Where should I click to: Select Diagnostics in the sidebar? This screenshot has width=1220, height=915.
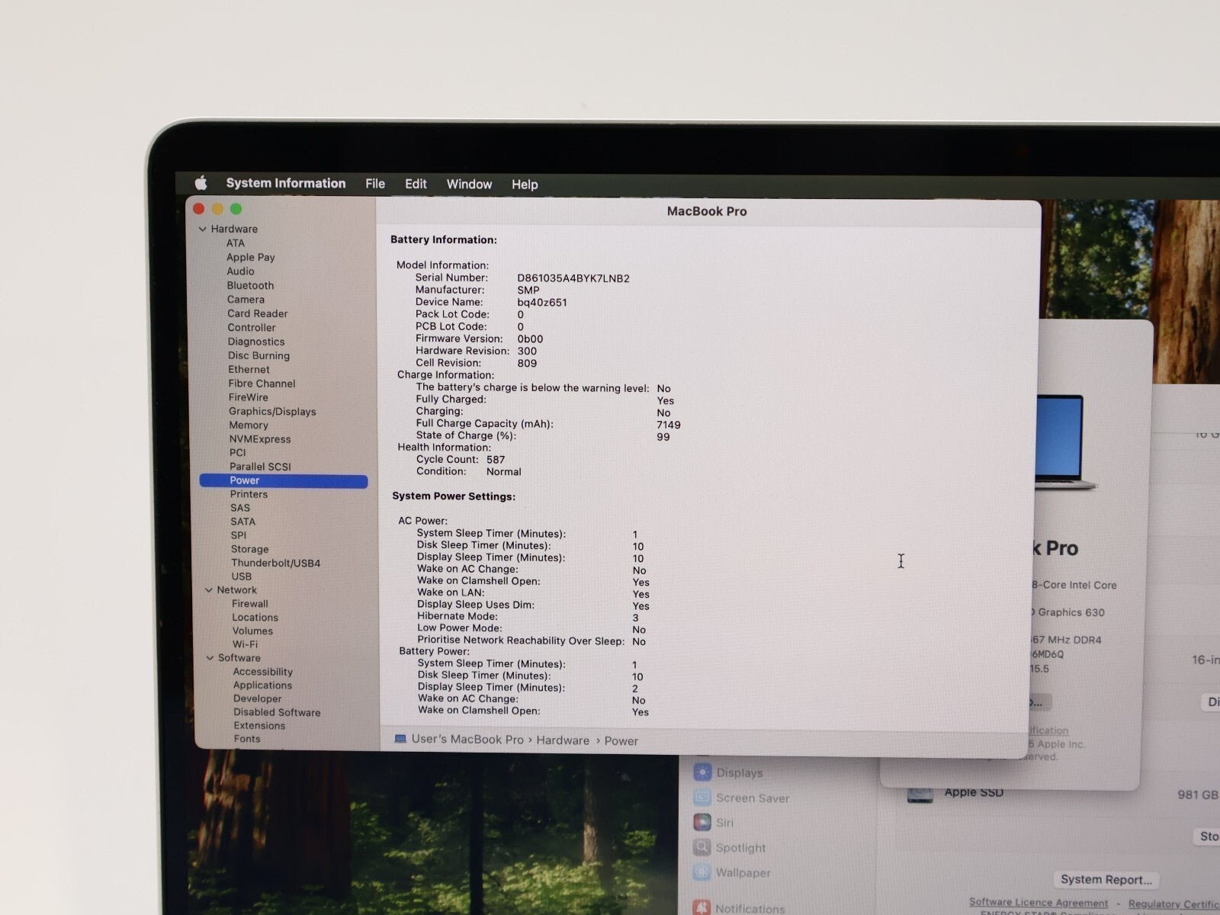click(256, 342)
